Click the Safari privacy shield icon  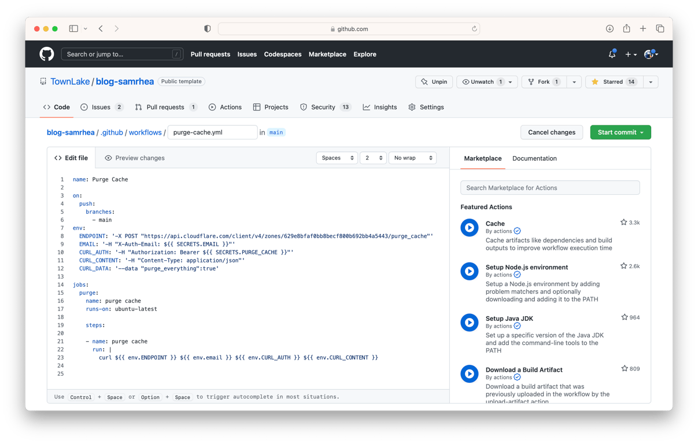click(206, 28)
